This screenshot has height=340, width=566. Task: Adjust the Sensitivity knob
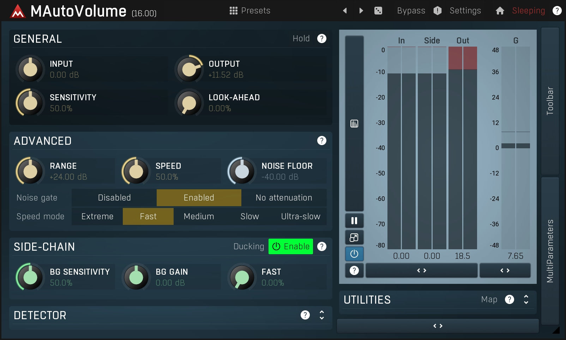click(x=30, y=103)
